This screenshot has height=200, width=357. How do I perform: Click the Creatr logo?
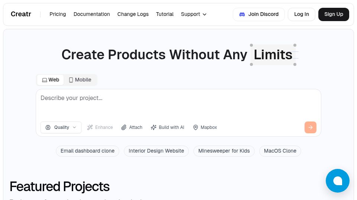coord(21,14)
